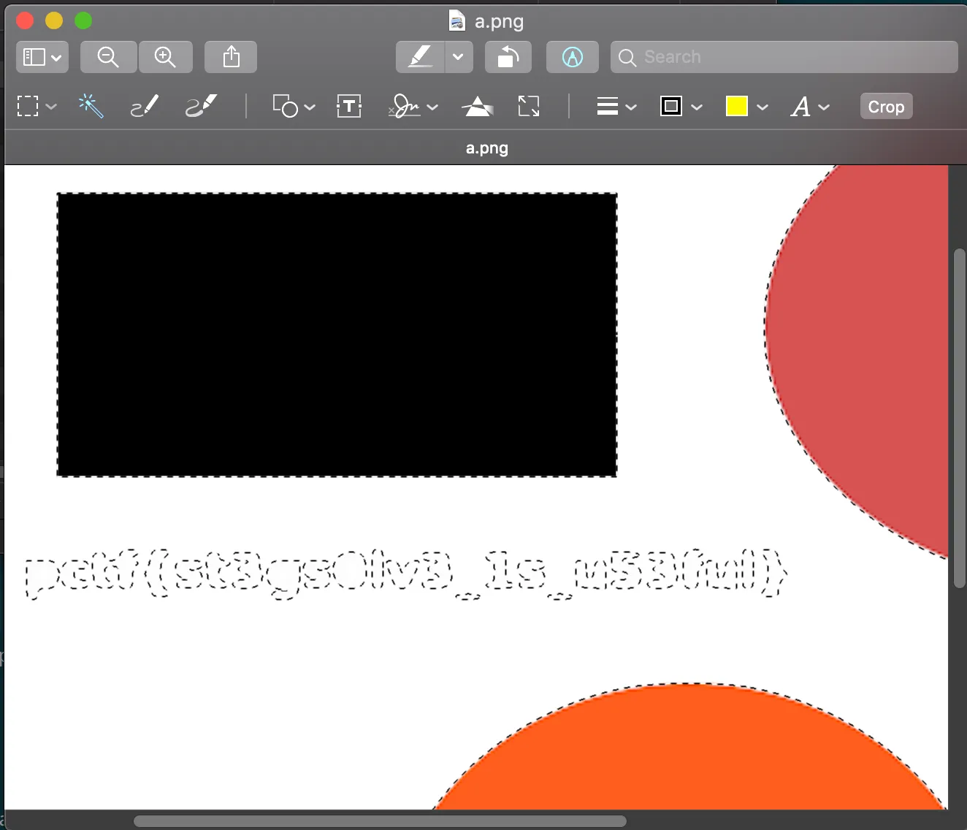Expand the Border Color dropdown chevron
Image resolution: width=967 pixels, height=830 pixels.
click(697, 107)
